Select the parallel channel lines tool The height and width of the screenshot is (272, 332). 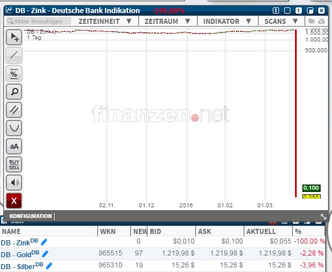click(x=14, y=110)
